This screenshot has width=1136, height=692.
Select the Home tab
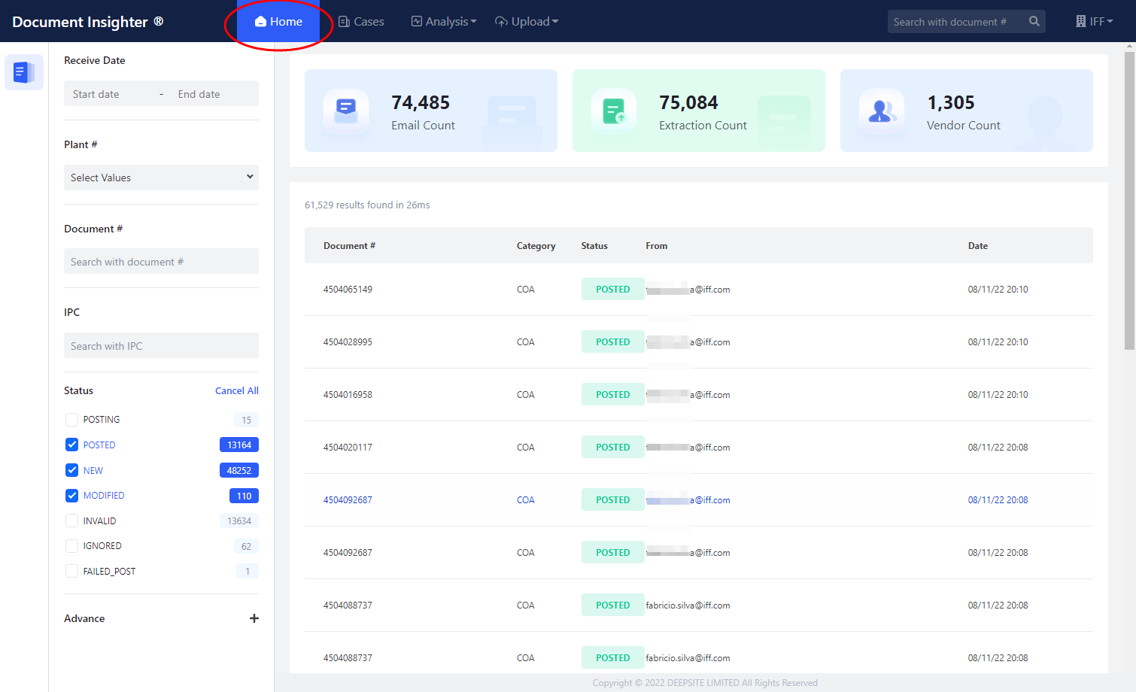[x=278, y=22]
